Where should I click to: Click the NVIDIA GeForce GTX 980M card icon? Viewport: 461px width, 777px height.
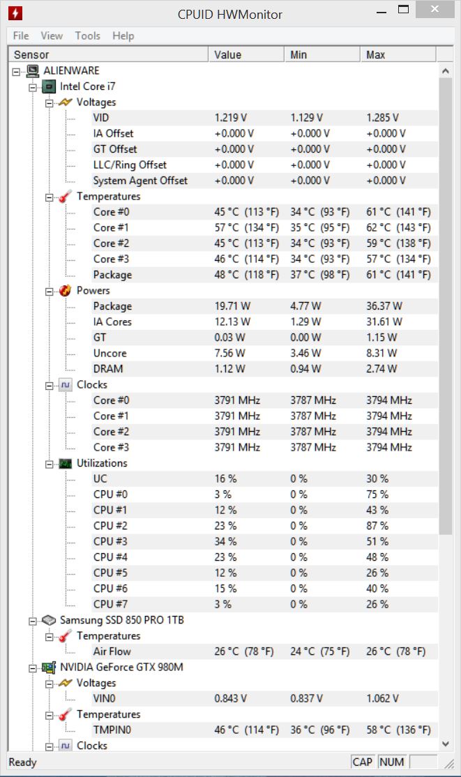pos(49,667)
